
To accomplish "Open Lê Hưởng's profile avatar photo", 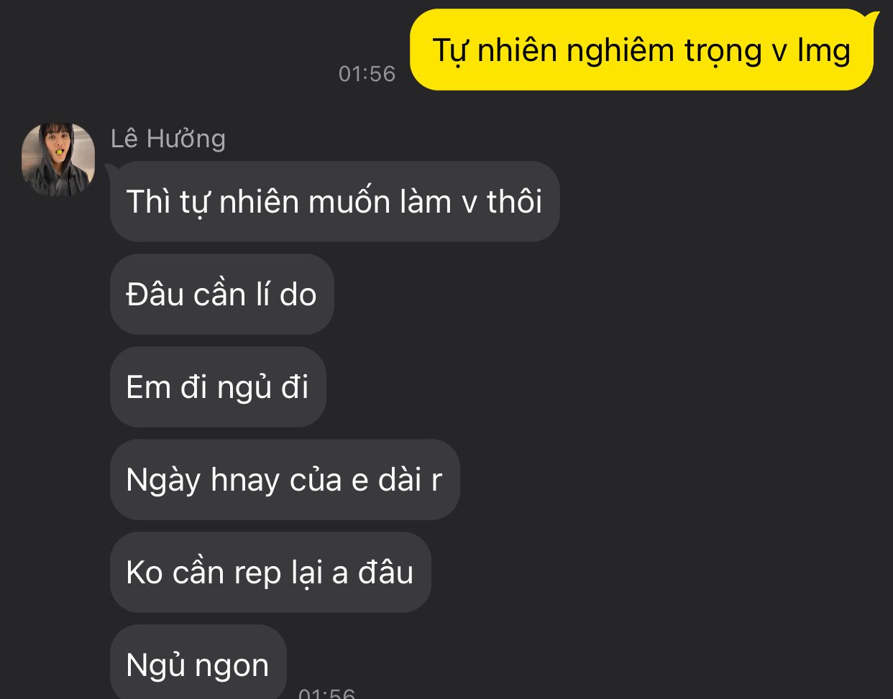I will 58,159.
